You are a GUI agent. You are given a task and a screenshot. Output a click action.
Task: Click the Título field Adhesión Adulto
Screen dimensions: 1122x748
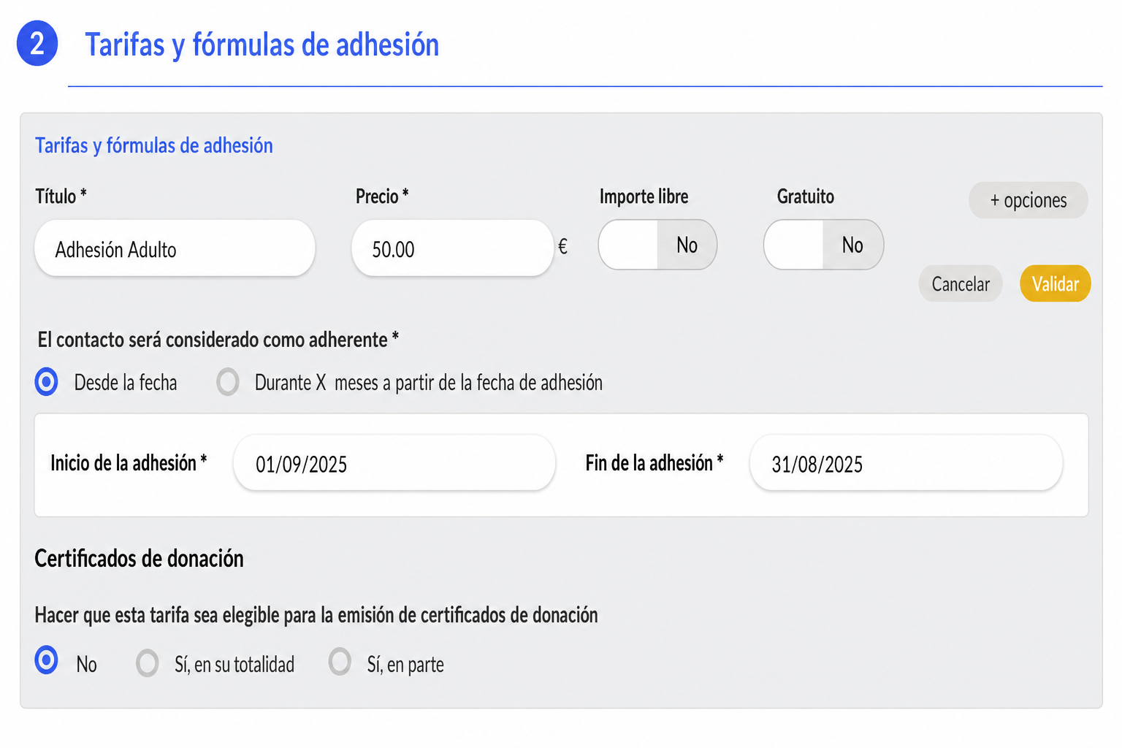tap(175, 248)
